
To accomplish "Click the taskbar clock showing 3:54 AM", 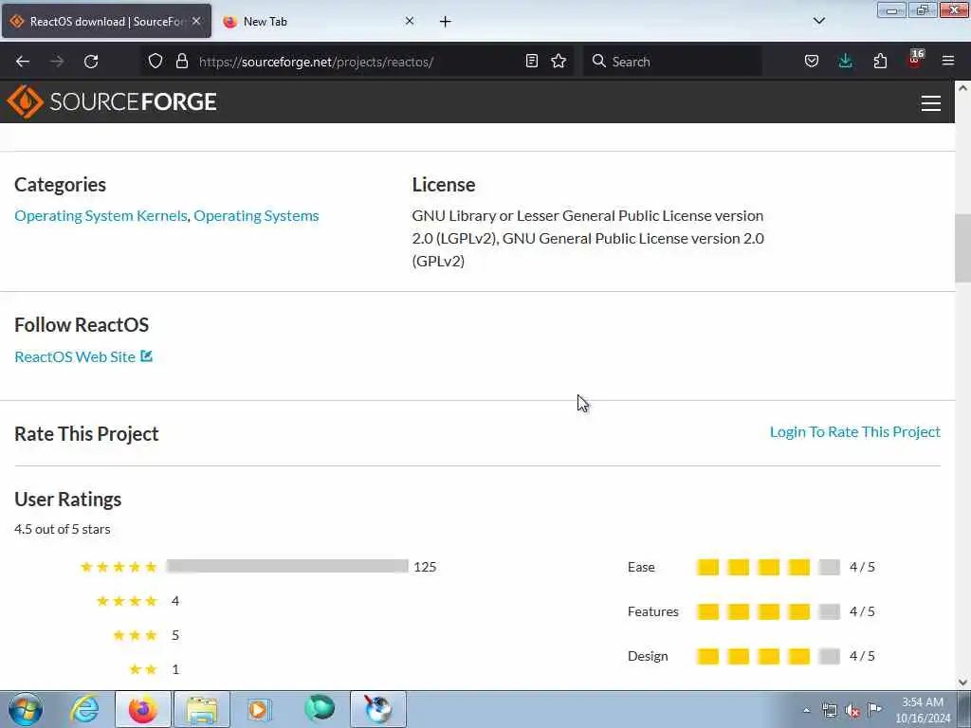I will (922, 710).
